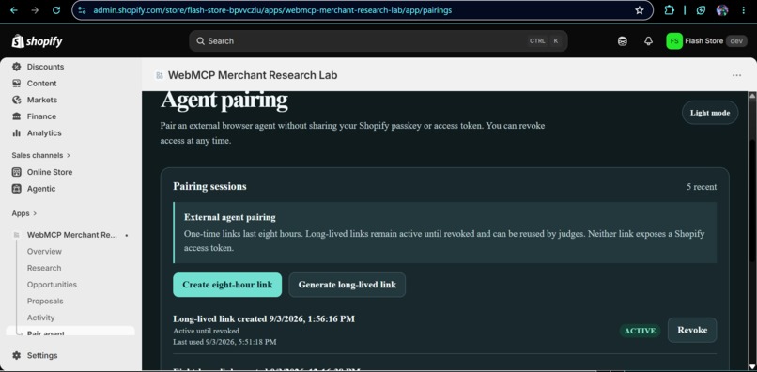Select WebMCP Merchant Research app in sidebar

[71, 235]
